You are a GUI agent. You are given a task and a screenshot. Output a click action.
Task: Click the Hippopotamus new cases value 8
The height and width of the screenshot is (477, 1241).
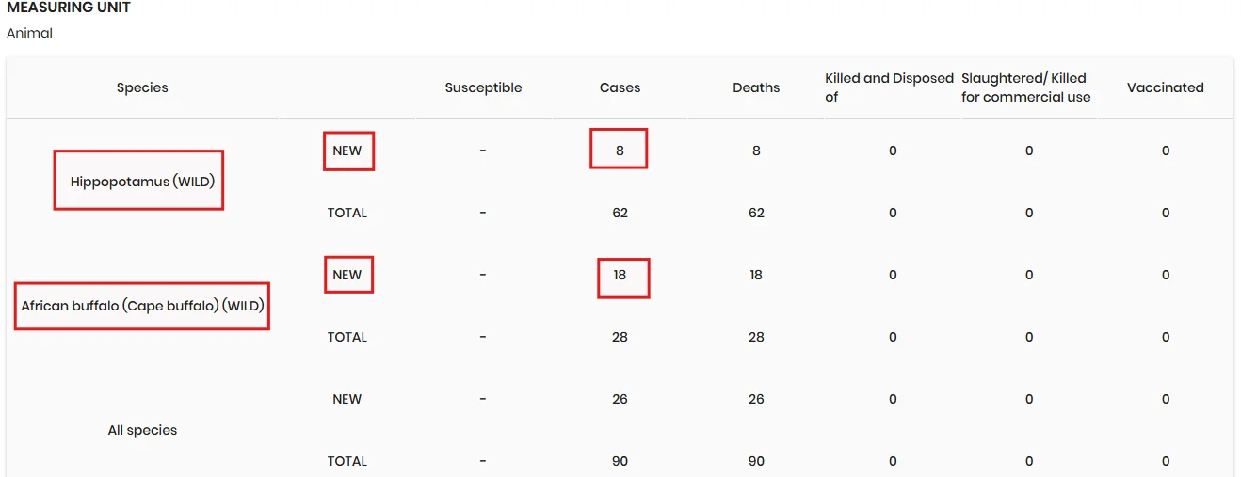tap(620, 151)
